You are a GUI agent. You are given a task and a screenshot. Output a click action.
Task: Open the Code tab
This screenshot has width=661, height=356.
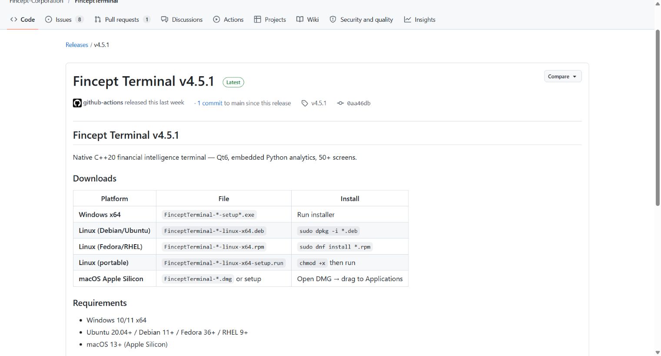coord(23,20)
